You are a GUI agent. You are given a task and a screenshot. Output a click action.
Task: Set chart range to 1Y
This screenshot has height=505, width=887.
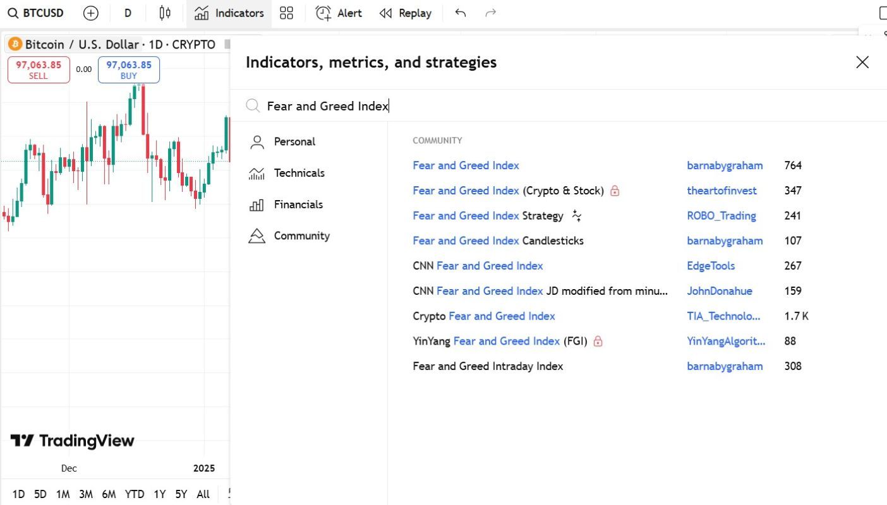pyautogui.click(x=160, y=494)
